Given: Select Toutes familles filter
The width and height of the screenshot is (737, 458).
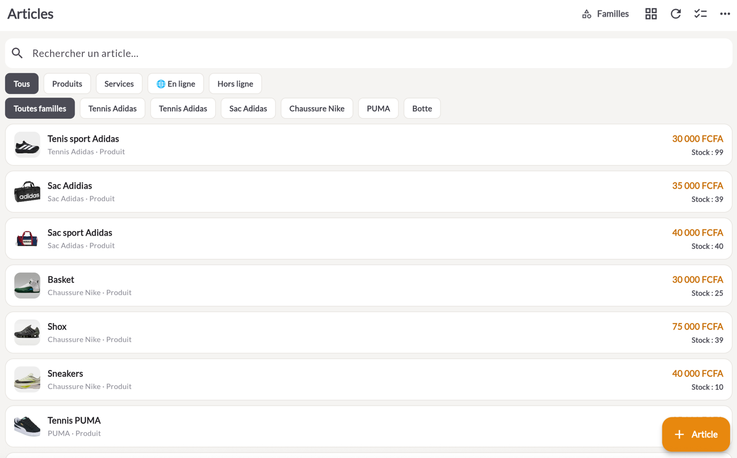Looking at the screenshot, I should point(40,109).
